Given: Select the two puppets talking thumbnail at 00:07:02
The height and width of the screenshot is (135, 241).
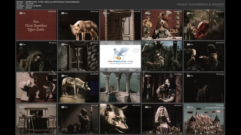Looking at the screenshot, I should [204, 56].
